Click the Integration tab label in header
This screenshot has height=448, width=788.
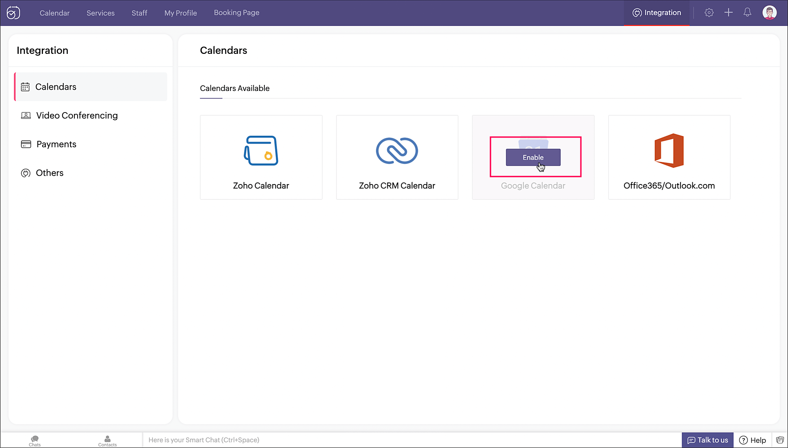click(663, 13)
